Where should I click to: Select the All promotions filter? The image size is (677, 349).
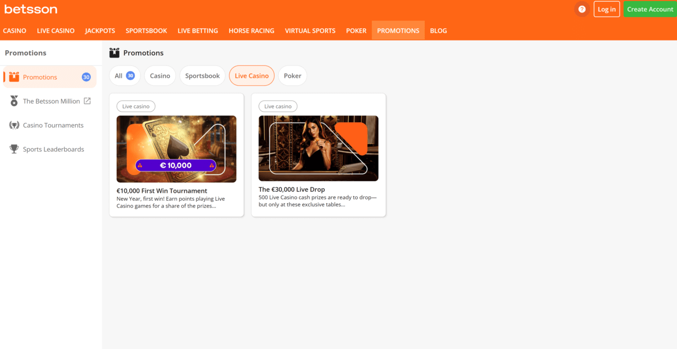point(124,76)
